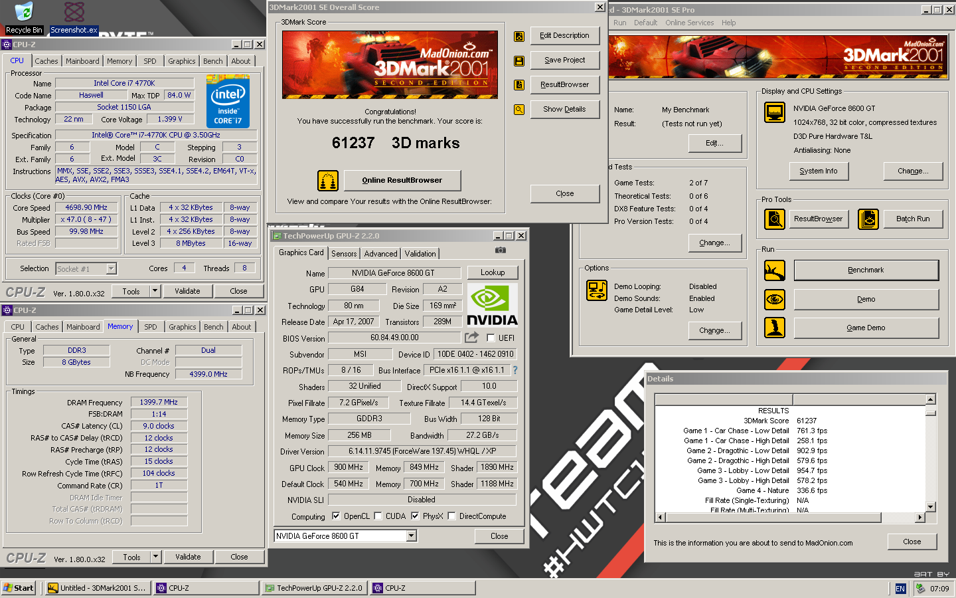
Task: Click the Game Demo button
Action: 866,328
